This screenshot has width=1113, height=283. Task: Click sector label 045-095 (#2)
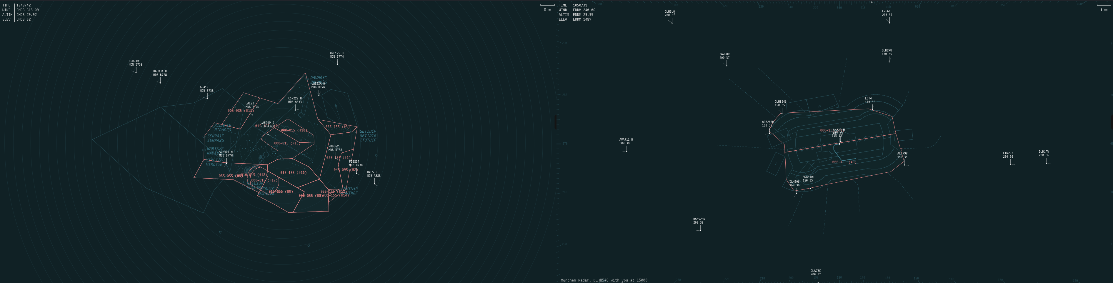[346, 170]
